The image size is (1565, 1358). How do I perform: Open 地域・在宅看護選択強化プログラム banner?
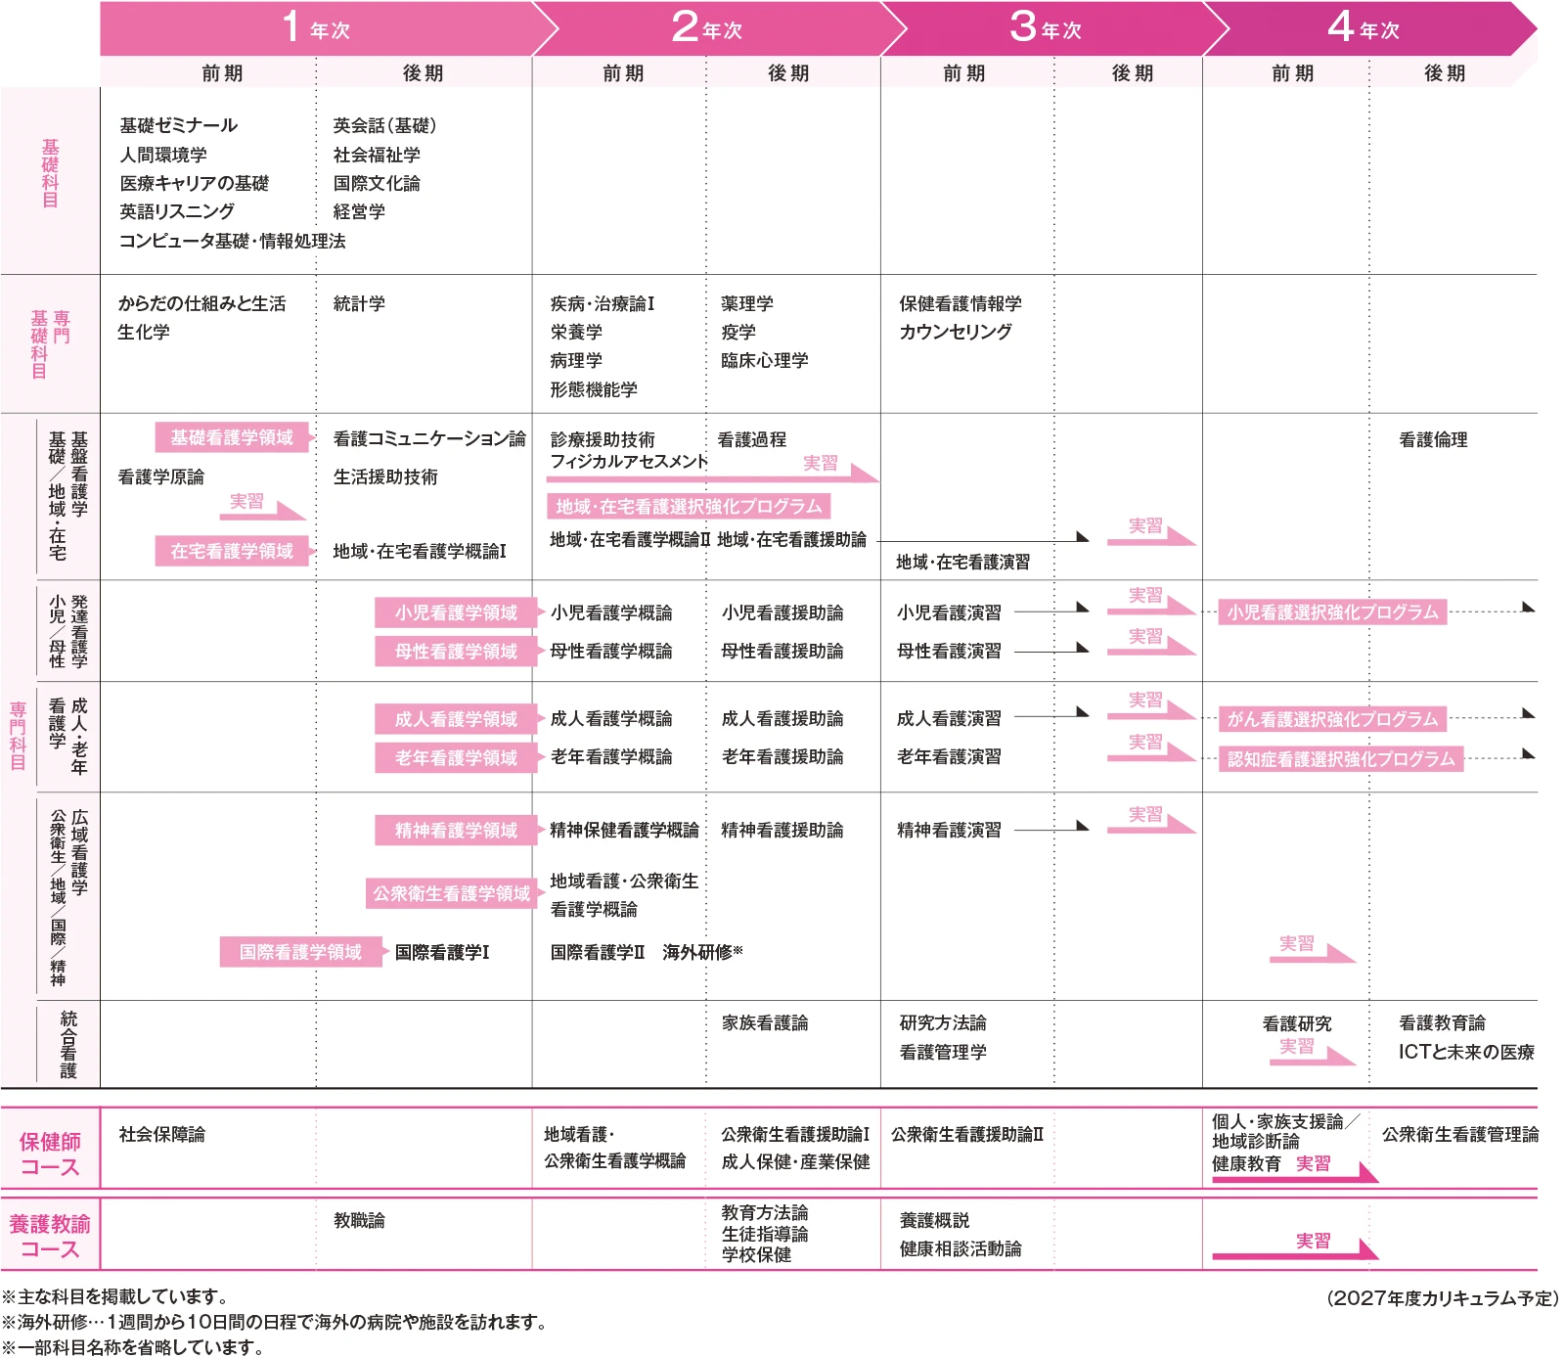(x=689, y=506)
